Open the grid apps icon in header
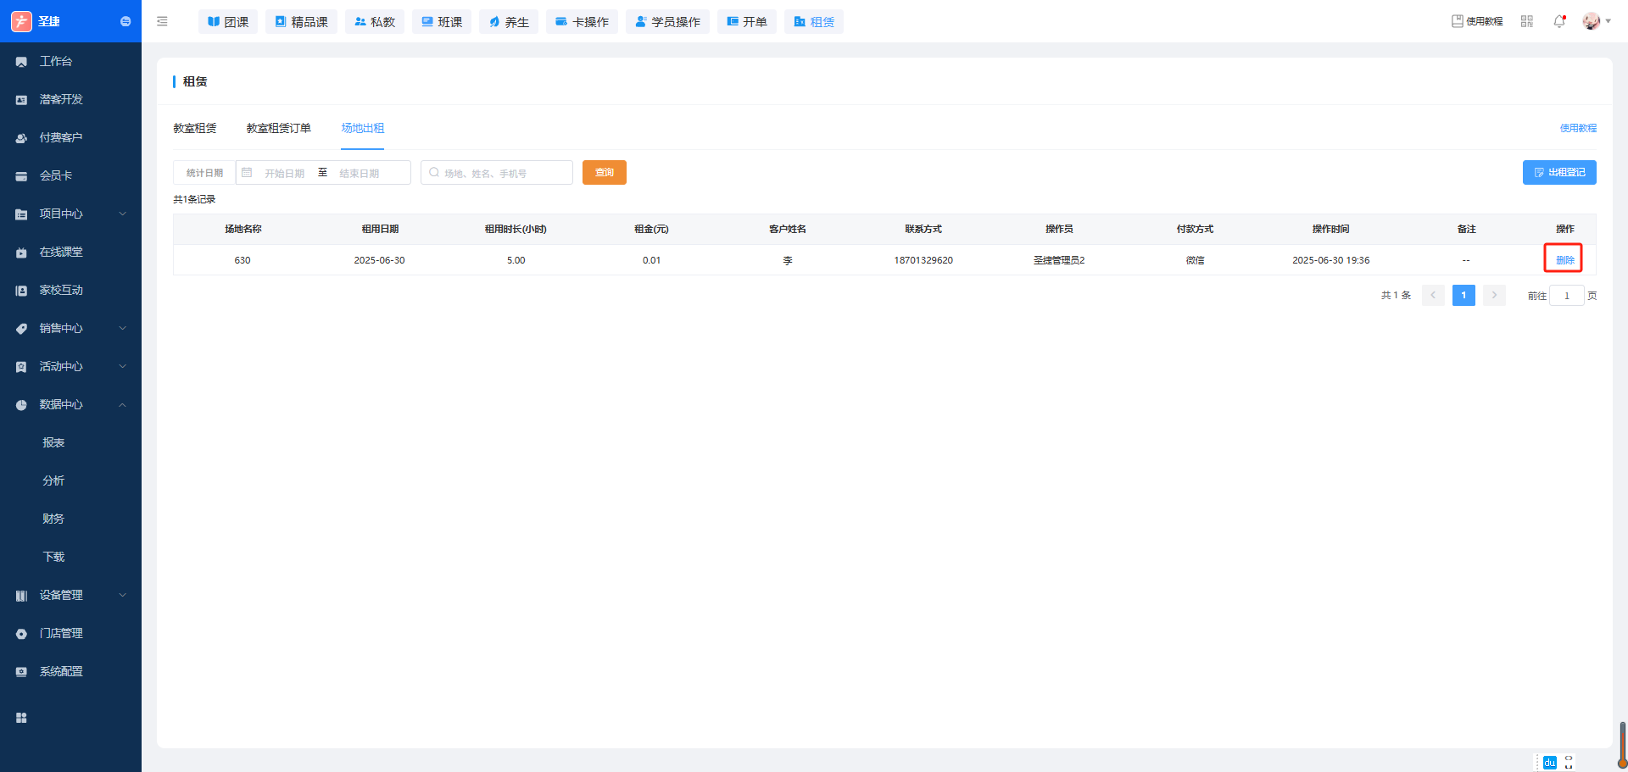The height and width of the screenshot is (772, 1628). click(1527, 21)
